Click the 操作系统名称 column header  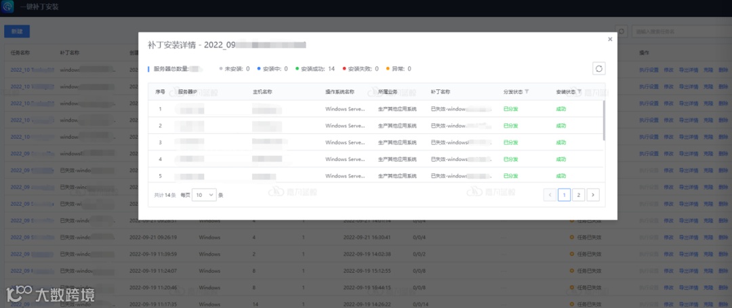point(340,92)
